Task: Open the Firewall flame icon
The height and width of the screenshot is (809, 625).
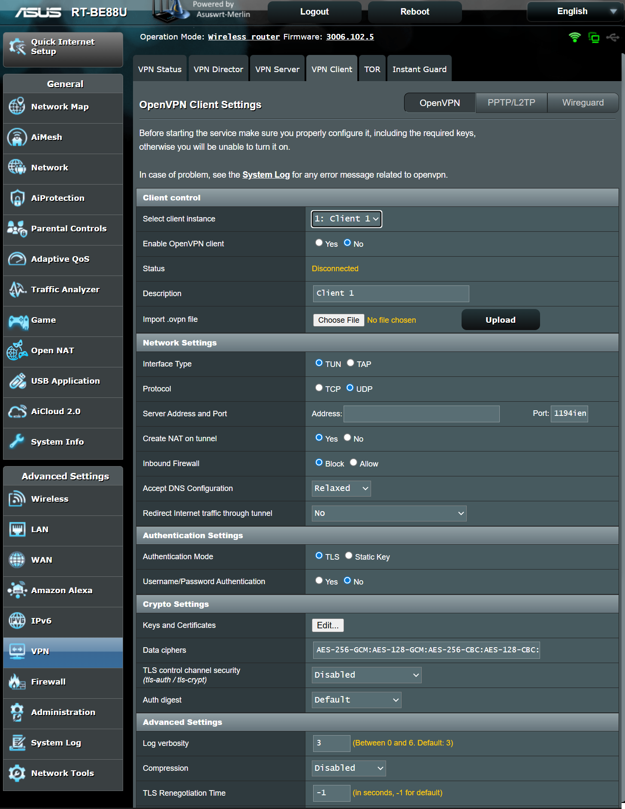Action: point(17,682)
